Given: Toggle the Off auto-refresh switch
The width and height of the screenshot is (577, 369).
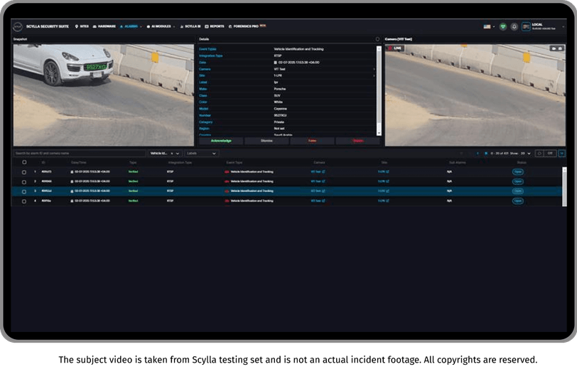Looking at the screenshot, I should point(550,153).
